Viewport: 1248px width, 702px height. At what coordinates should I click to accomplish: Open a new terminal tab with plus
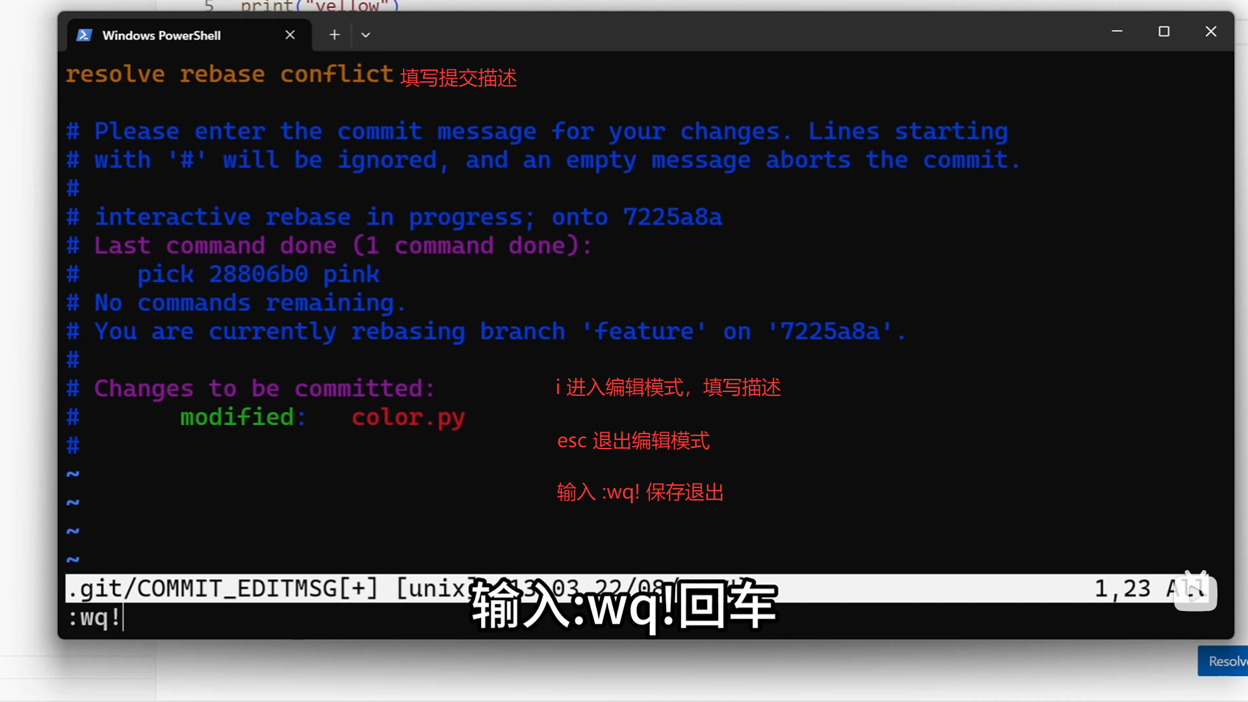(x=334, y=35)
